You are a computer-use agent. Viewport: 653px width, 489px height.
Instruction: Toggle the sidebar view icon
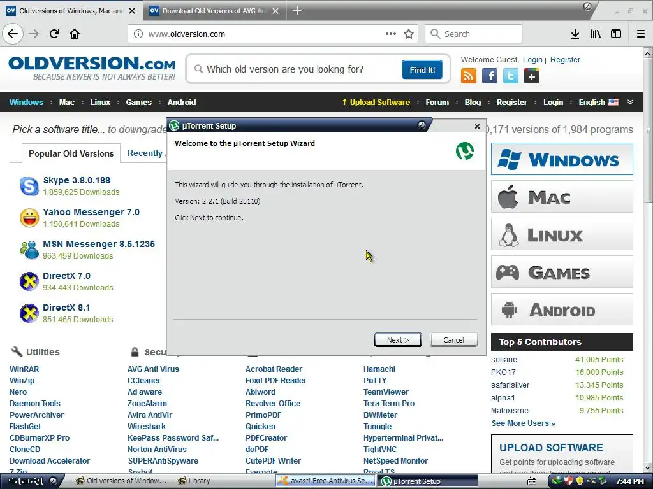pyautogui.click(x=616, y=34)
